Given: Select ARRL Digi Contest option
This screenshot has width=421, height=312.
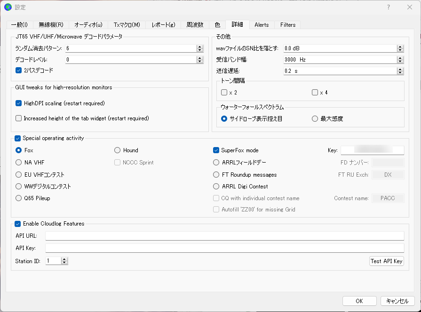Looking at the screenshot, I should click(216, 187).
